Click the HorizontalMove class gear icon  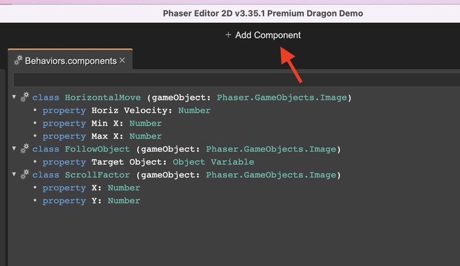25,98
